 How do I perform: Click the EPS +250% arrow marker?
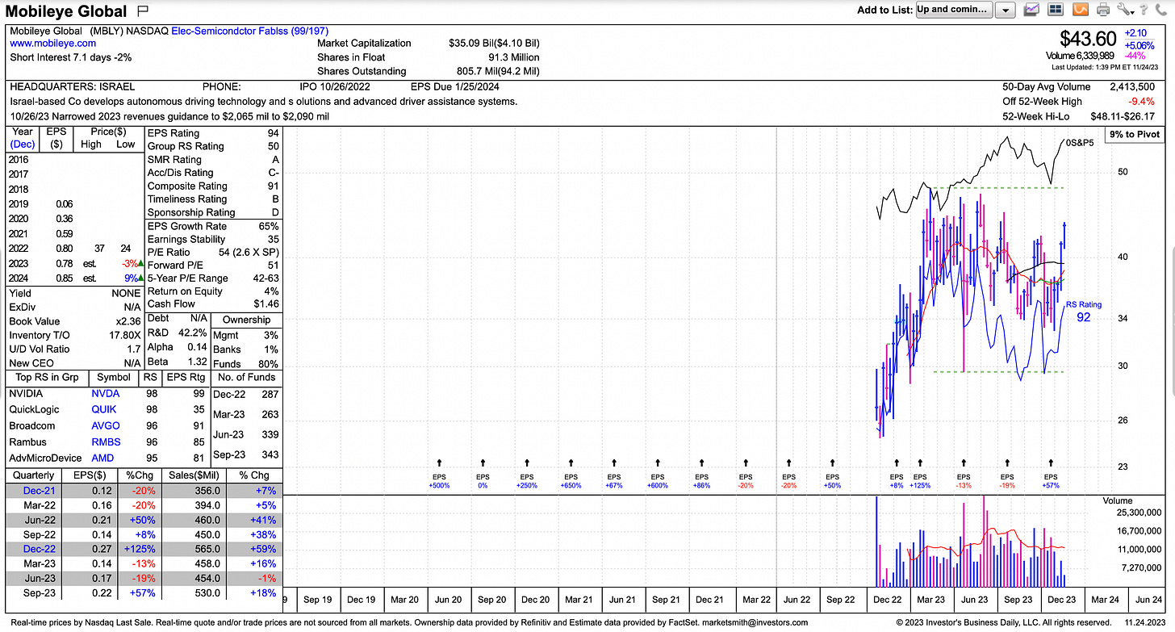click(x=528, y=463)
